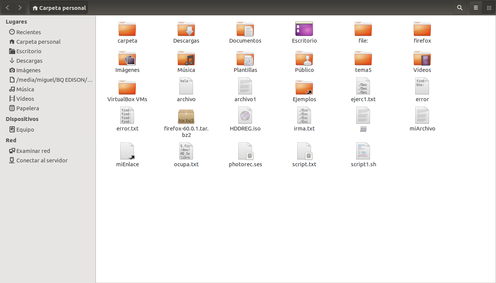Select the tema5 folder icon

363,58
